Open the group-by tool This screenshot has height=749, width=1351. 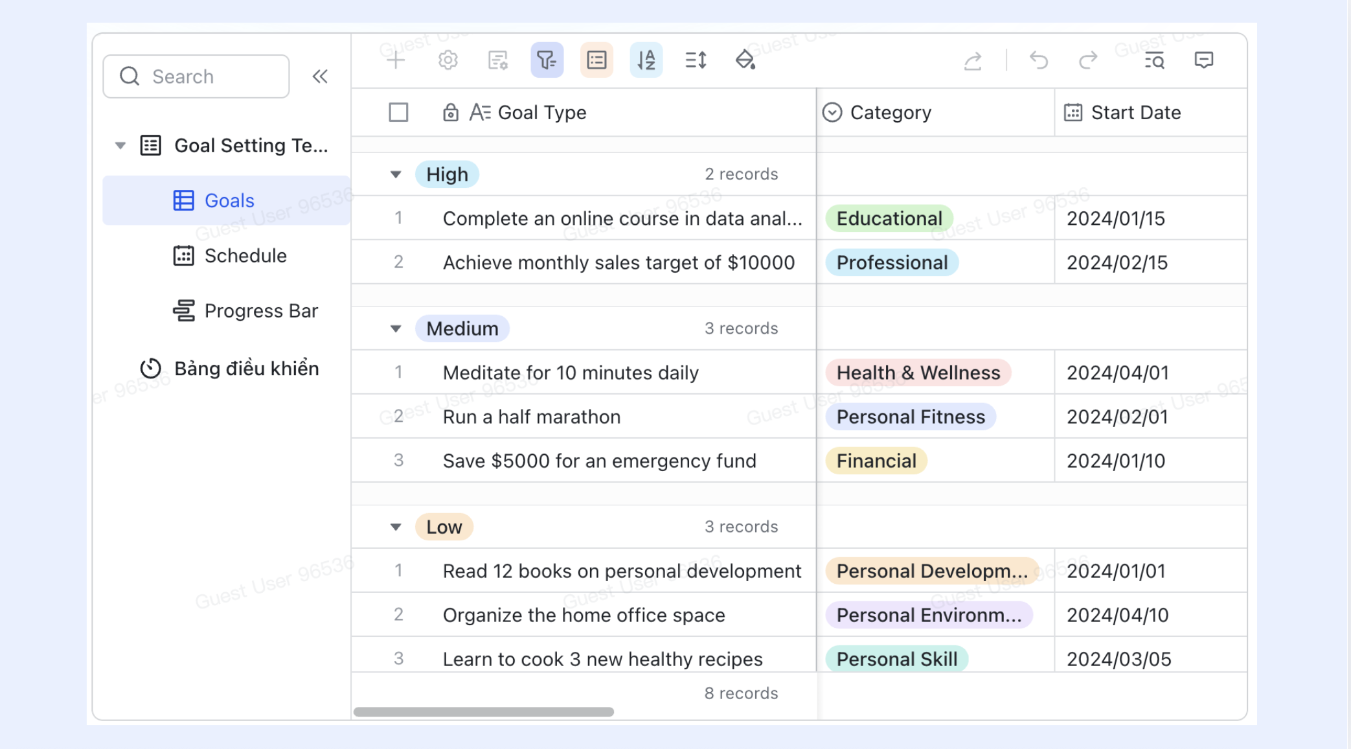coord(596,60)
